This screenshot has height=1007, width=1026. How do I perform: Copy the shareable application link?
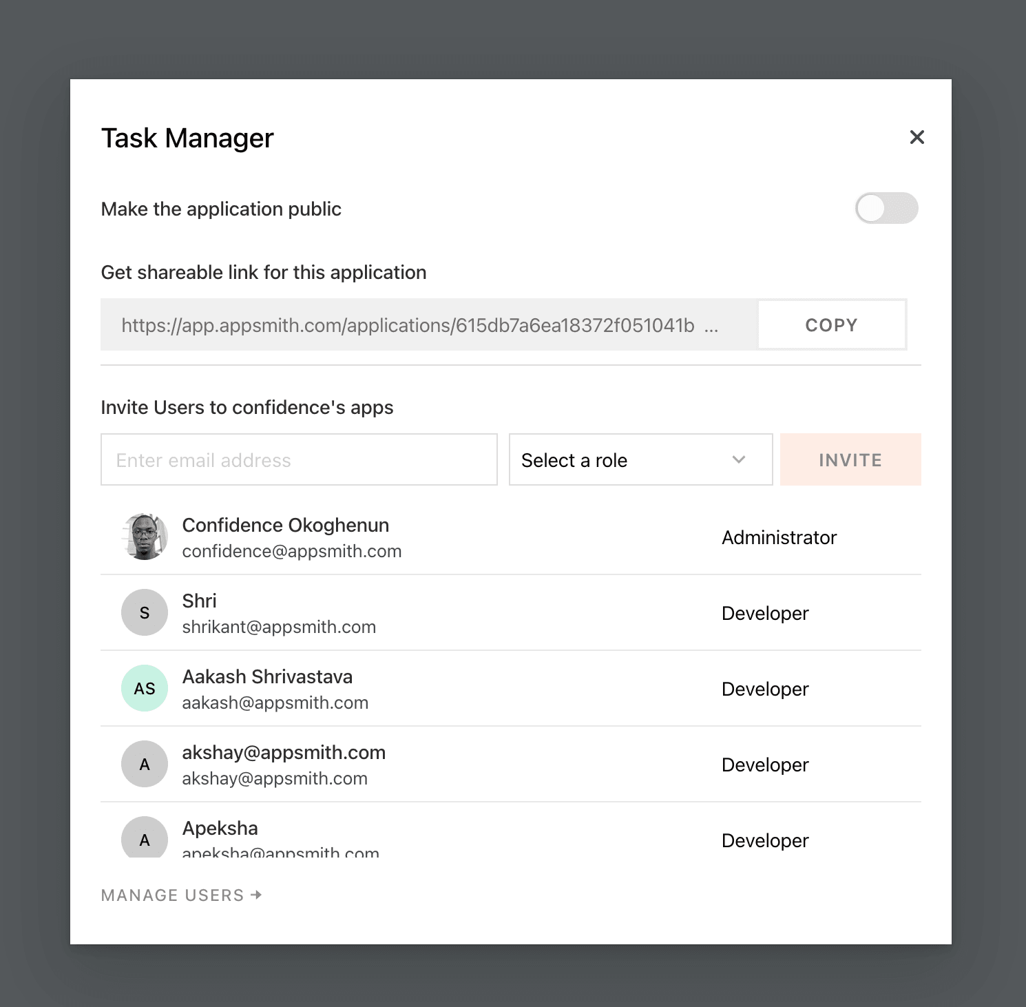[831, 325]
